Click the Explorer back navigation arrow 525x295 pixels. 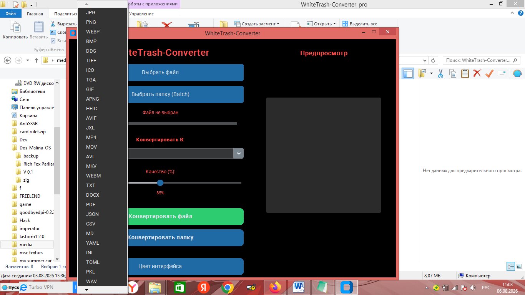click(x=8, y=60)
